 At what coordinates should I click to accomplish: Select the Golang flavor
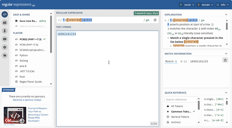coord(24,61)
